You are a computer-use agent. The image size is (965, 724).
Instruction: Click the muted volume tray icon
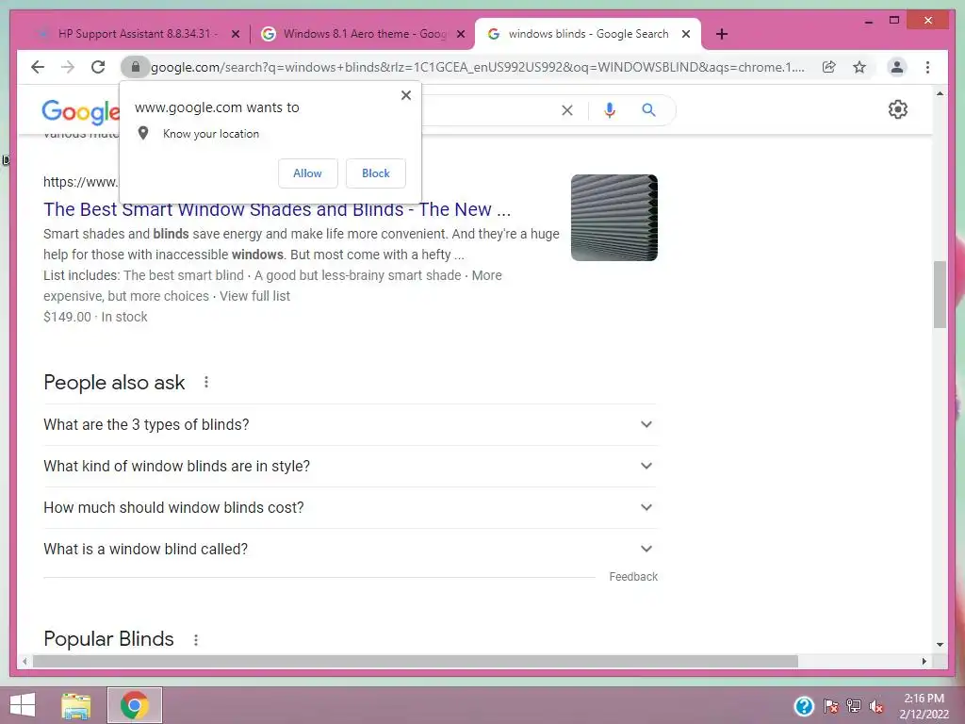coord(876,706)
